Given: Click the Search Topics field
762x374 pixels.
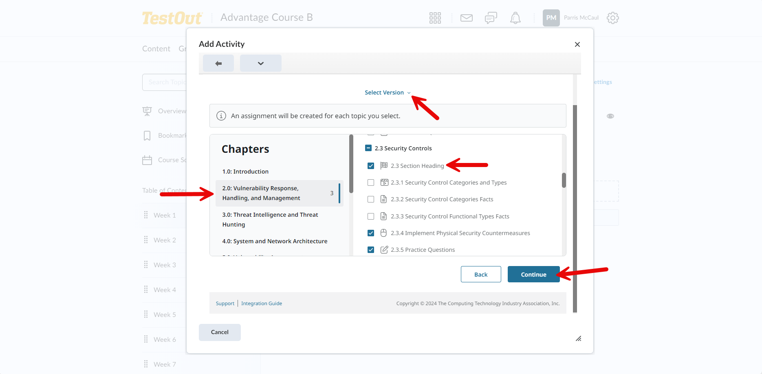Looking at the screenshot, I should (x=164, y=82).
